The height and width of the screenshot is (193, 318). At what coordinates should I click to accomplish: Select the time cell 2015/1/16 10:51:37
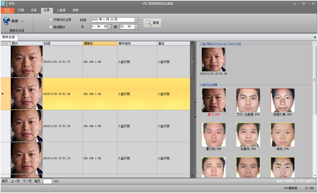pos(63,62)
